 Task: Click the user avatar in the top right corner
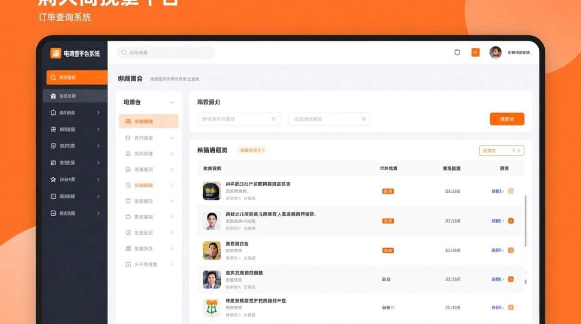pos(495,52)
